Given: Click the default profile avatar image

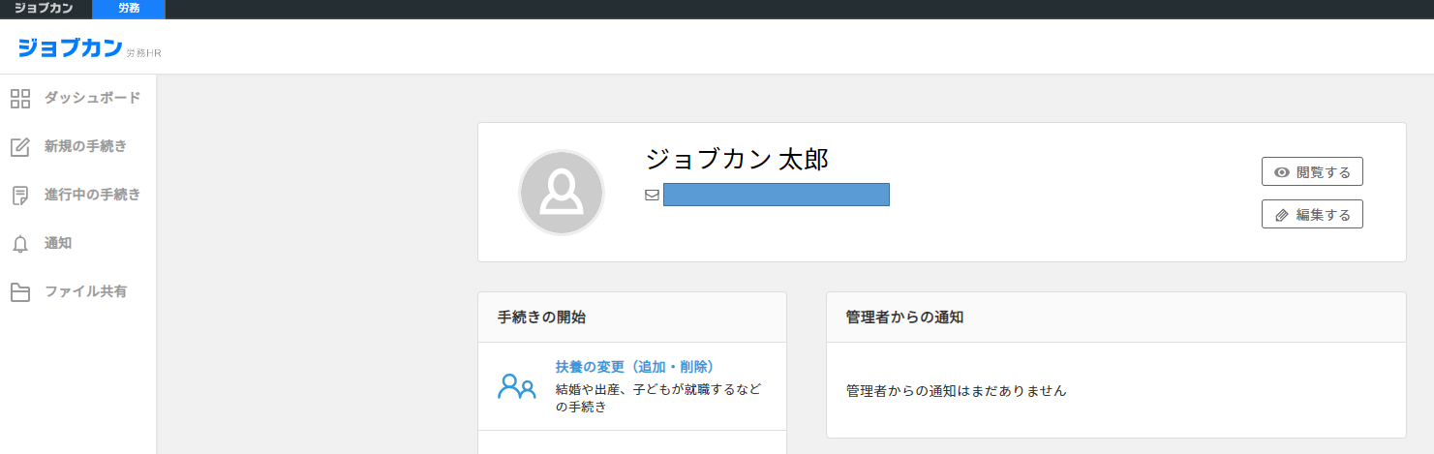Looking at the screenshot, I should pyautogui.click(x=562, y=193).
